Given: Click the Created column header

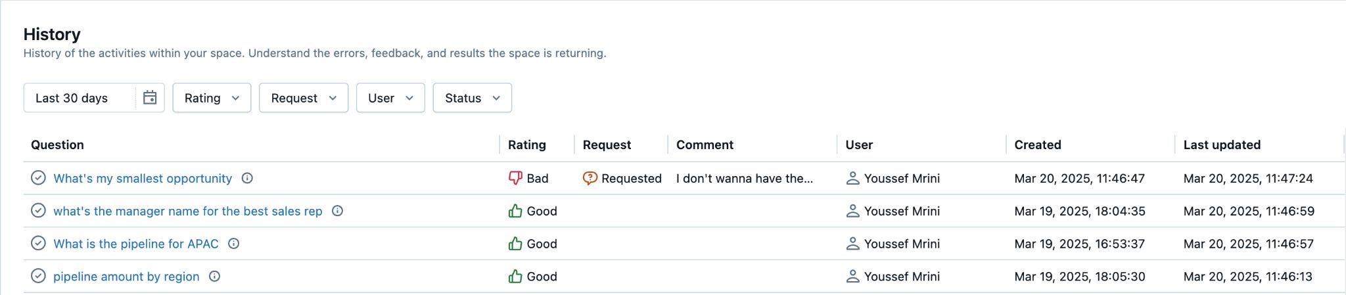Looking at the screenshot, I should click(1037, 145).
